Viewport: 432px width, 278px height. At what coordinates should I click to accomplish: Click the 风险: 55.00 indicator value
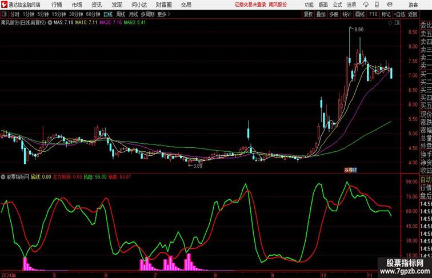click(95, 177)
